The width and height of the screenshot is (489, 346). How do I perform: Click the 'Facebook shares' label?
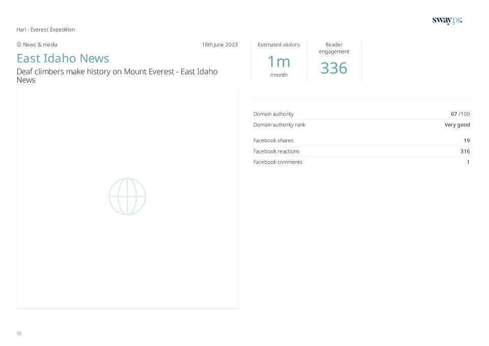coord(273,141)
